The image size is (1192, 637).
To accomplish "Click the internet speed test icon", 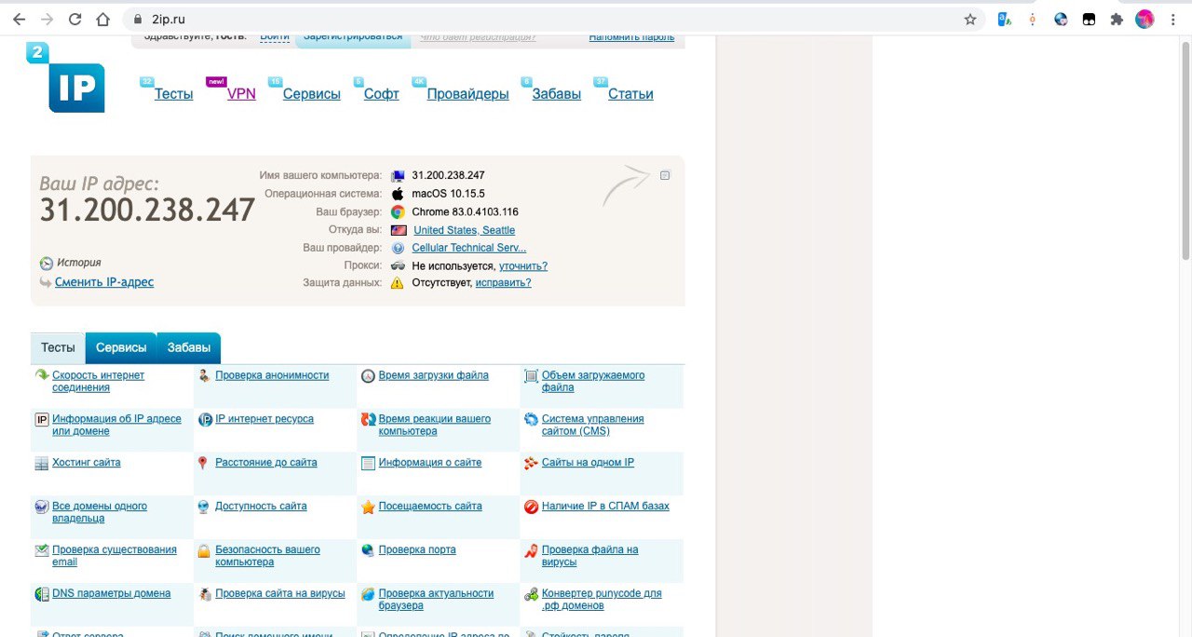I will tap(42, 375).
